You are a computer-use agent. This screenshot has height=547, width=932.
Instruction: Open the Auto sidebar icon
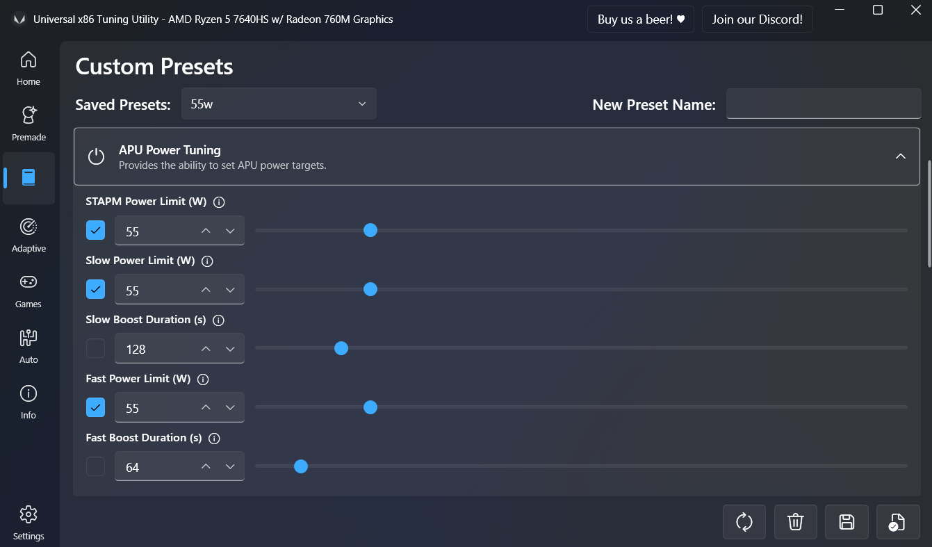[x=28, y=345]
